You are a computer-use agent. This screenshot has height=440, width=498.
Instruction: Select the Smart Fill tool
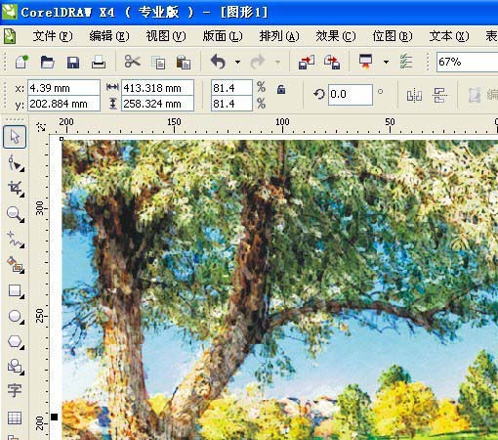pyautogui.click(x=15, y=265)
